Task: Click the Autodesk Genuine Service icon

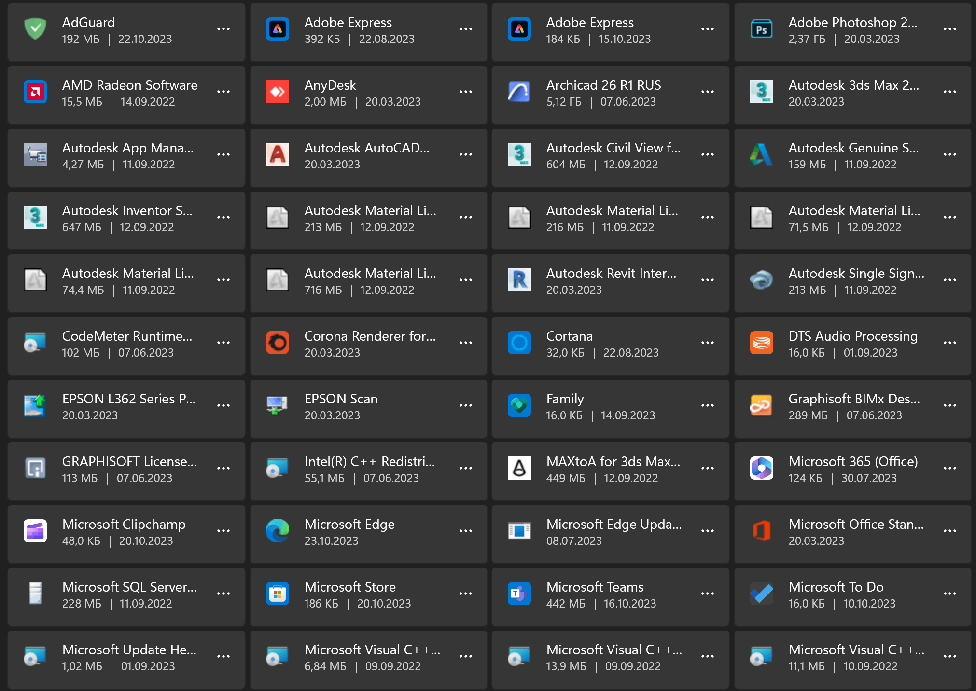Action: [762, 155]
